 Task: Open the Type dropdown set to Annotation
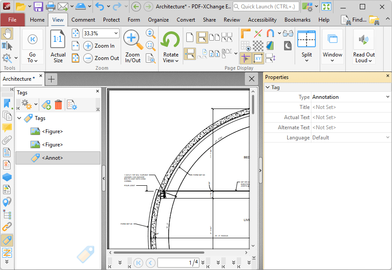pos(388,97)
